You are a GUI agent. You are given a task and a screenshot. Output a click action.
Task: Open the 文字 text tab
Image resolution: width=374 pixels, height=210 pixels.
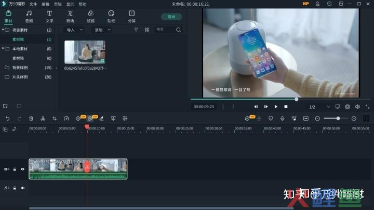(x=49, y=17)
